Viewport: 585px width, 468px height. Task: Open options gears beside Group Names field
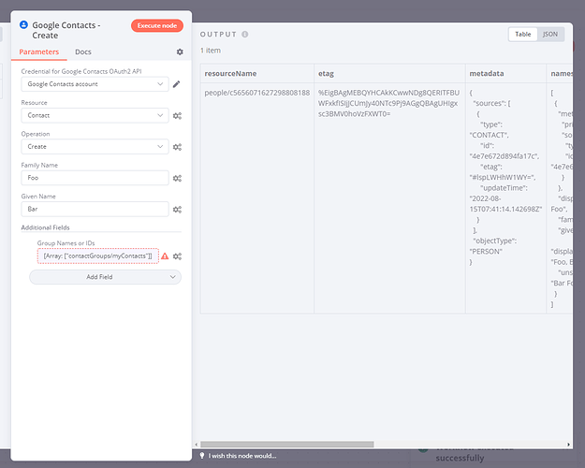coord(177,256)
